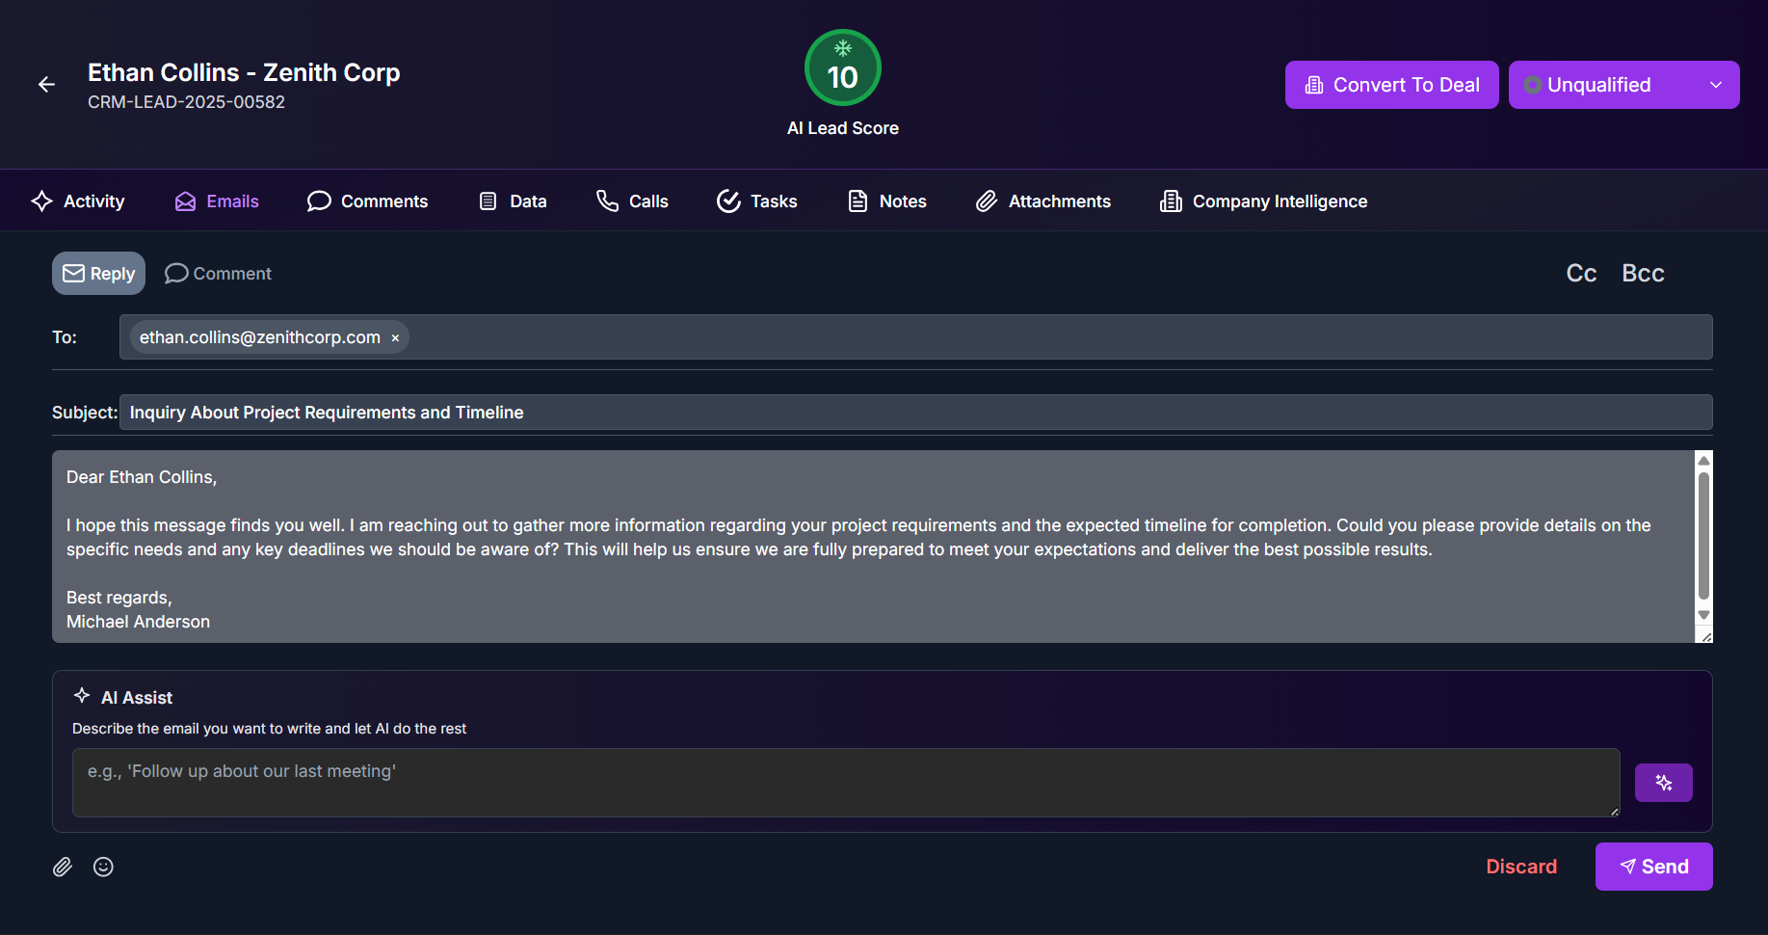Expand the Unqualified status dropdown
The image size is (1768, 935).
click(1623, 85)
